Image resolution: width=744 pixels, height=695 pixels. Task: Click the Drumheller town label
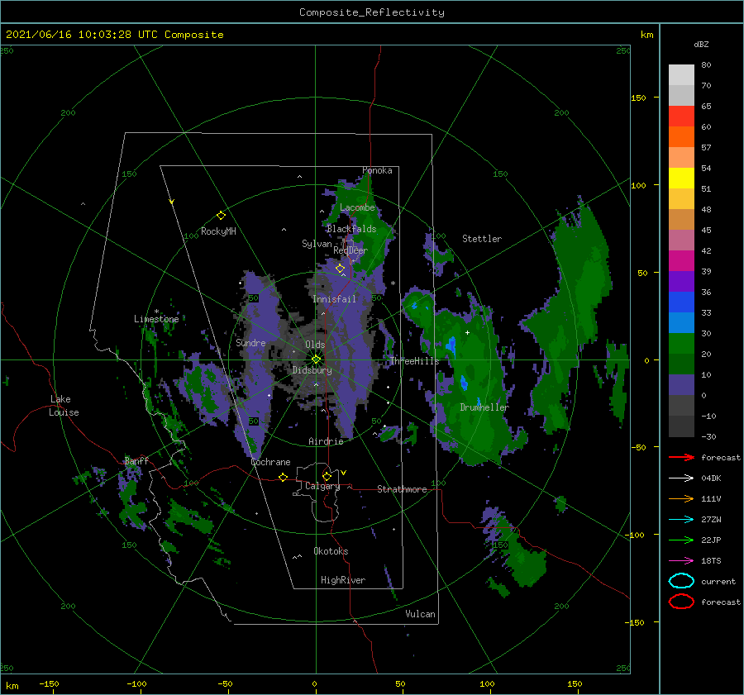(x=484, y=407)
